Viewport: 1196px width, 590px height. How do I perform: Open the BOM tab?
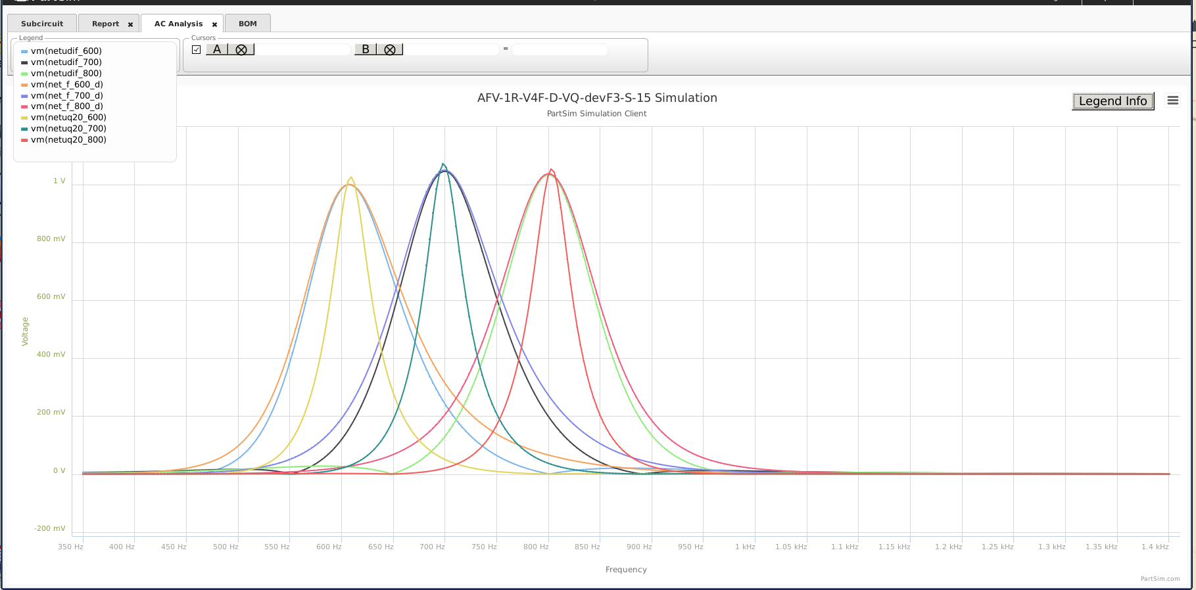coord(248,24)
